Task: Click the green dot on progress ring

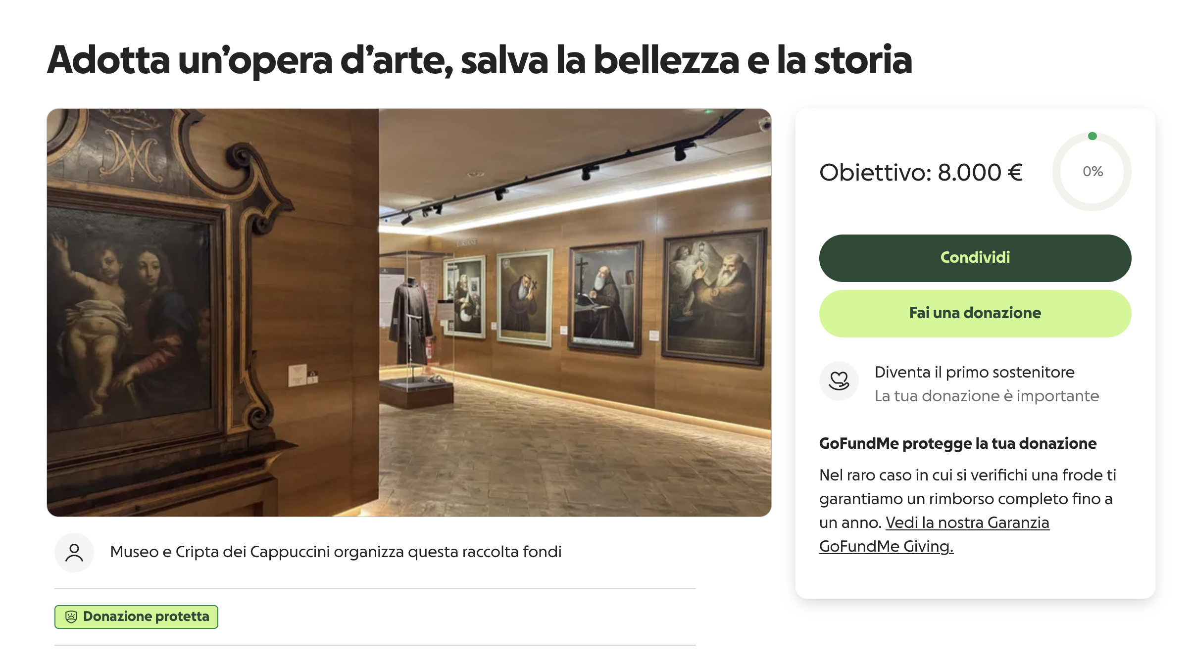Action: [x=1093, y=136]
